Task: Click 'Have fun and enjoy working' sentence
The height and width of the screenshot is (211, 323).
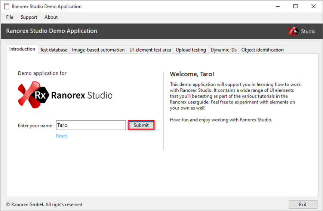Action: pyautogui.click(x=221, y=120)
